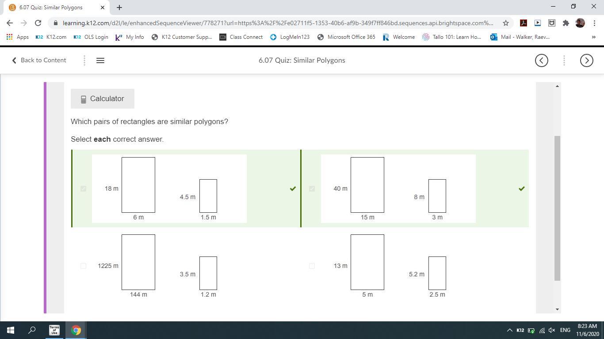
Task: Click the K12 tray icon
Action: 520,330
